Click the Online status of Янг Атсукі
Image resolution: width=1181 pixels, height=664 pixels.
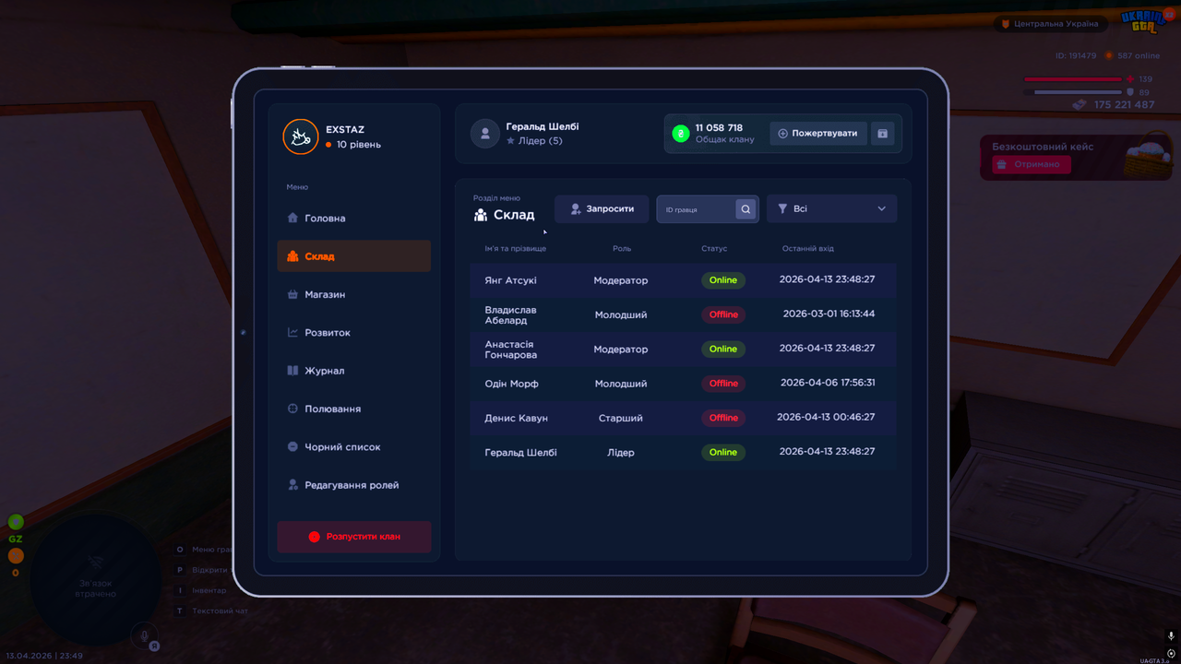click(723, 280)
